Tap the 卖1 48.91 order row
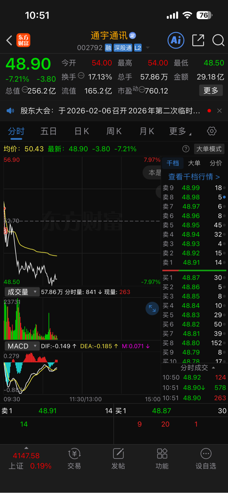The height and width of the screenshot is (493, 228). (x=194, y=262)
